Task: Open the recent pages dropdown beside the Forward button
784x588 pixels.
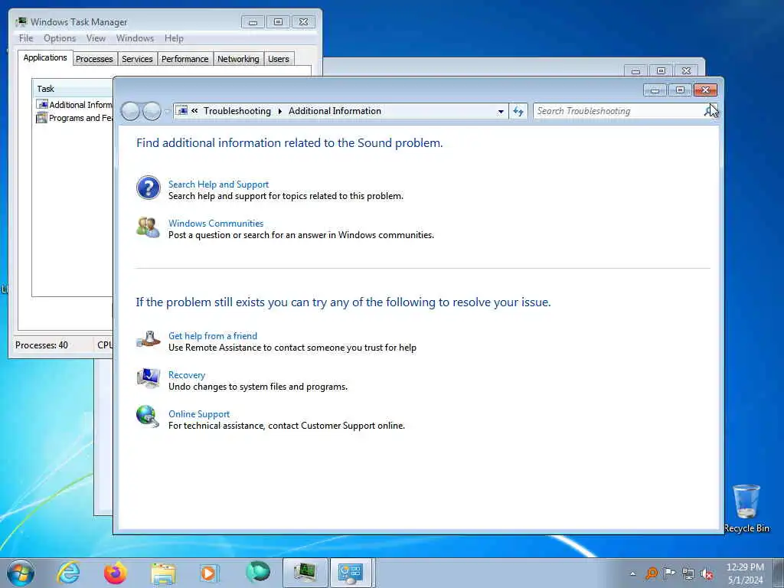Action: point(166,112)
